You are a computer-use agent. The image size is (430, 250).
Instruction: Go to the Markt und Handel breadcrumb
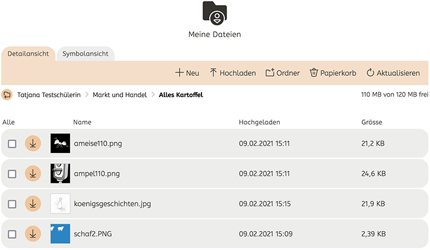(120, 95)
